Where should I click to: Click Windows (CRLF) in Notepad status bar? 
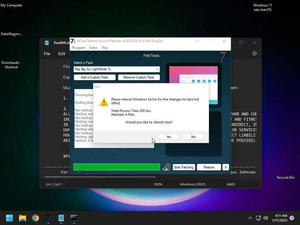click(x=193, y=184)
